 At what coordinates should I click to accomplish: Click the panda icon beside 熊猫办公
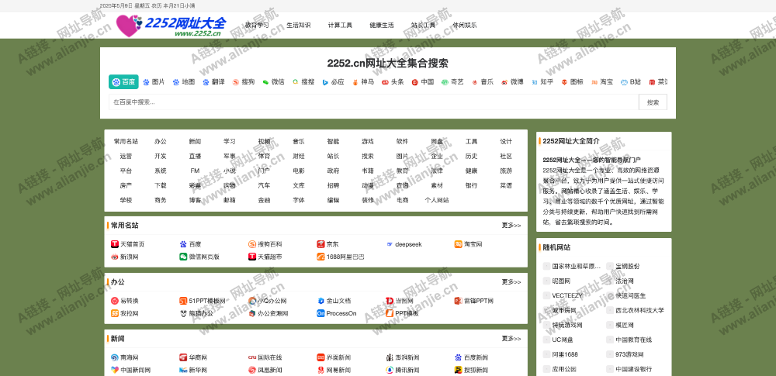[183, 313]
